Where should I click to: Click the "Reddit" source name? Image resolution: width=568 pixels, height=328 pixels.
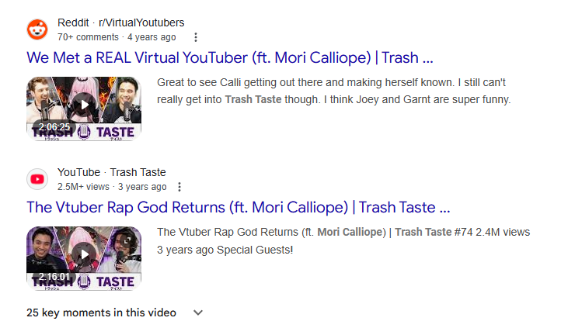coord(73,22)
